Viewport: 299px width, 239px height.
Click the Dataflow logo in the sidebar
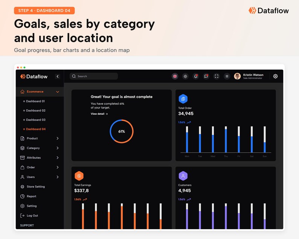(x=34, y=76)
